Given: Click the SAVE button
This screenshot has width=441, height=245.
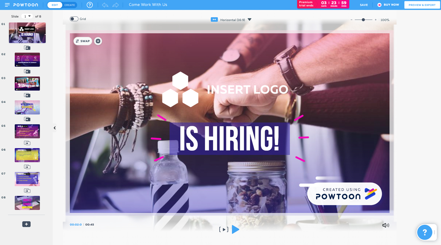Looking at the screenshot, I should click(x=364, y=5).
